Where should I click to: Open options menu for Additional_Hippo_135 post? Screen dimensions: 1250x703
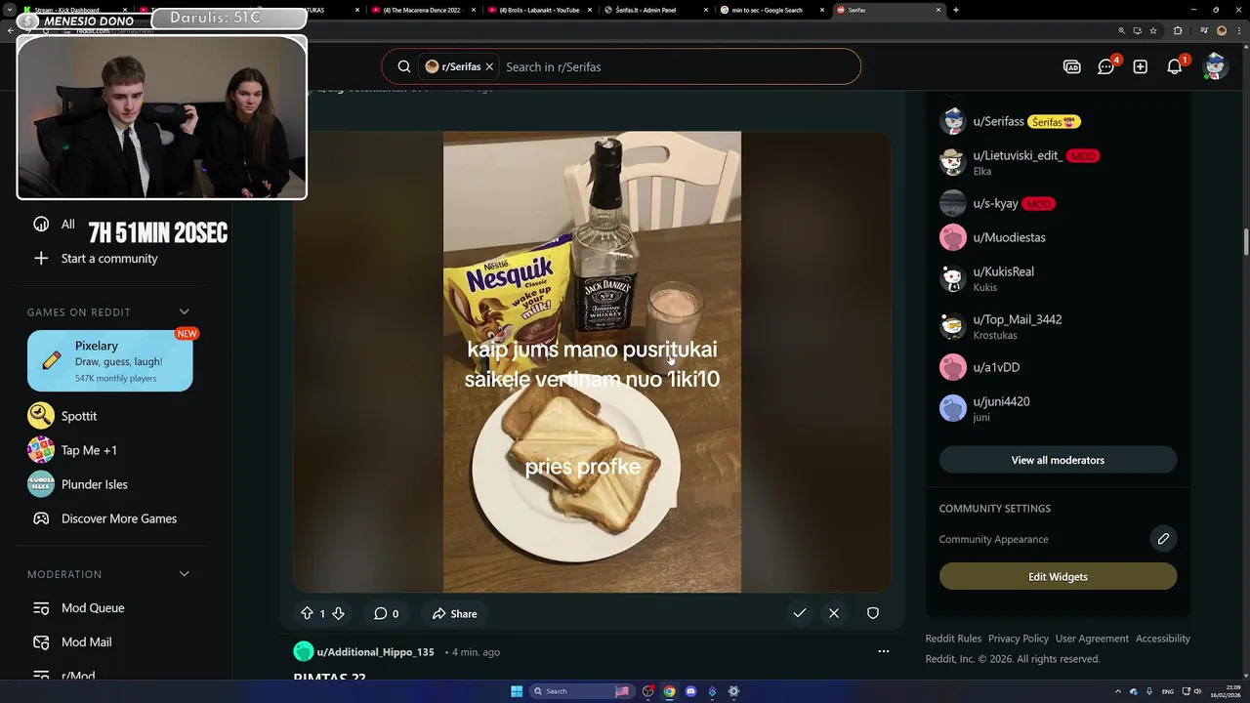pyautogui.click(x=884, y=651)
